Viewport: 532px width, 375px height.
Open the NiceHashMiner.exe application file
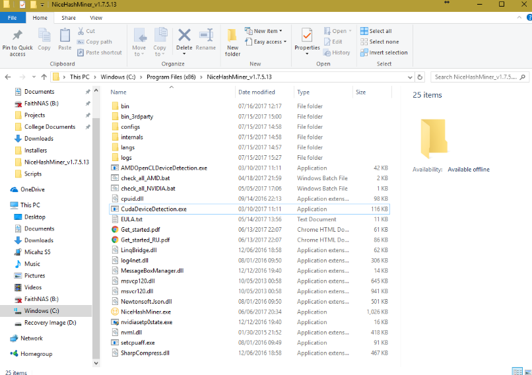click(146, 312)
